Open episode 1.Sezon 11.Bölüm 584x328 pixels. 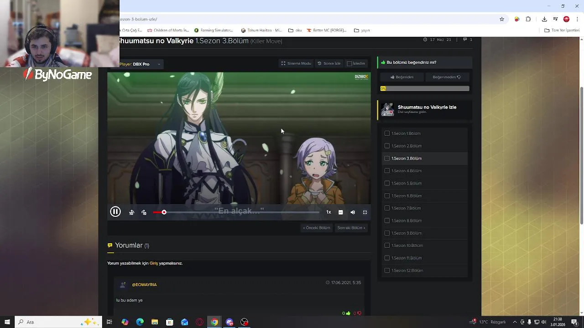[x=407, y=258]
